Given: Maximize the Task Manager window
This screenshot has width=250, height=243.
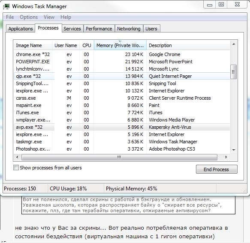Looking at the screenshot, I should [x=221, y=5].
